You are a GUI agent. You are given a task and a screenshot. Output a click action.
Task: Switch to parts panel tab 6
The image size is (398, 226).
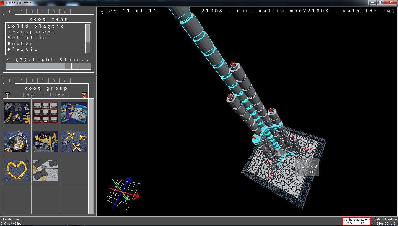coord(65,81)
